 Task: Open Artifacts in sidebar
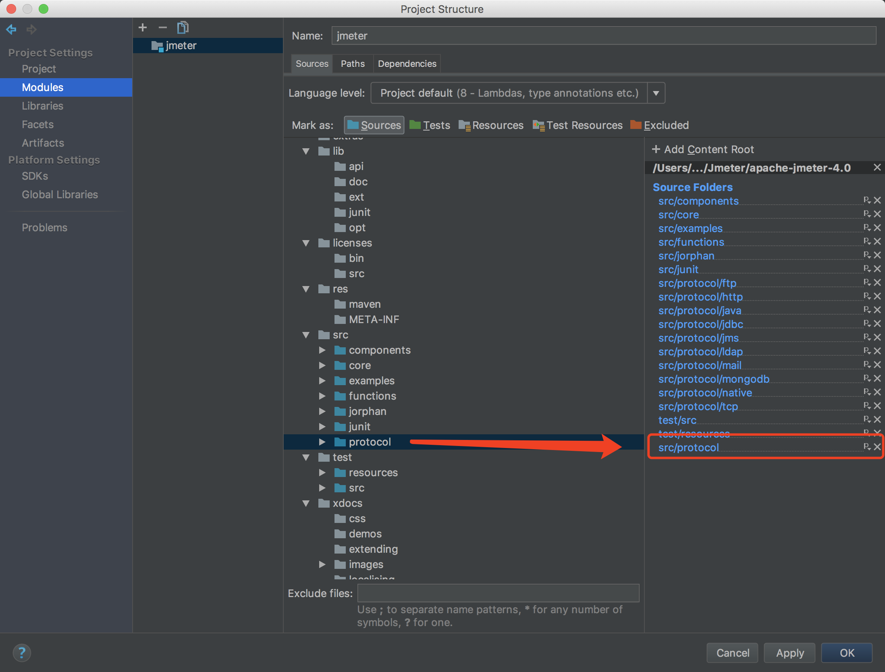click(43, 143)
